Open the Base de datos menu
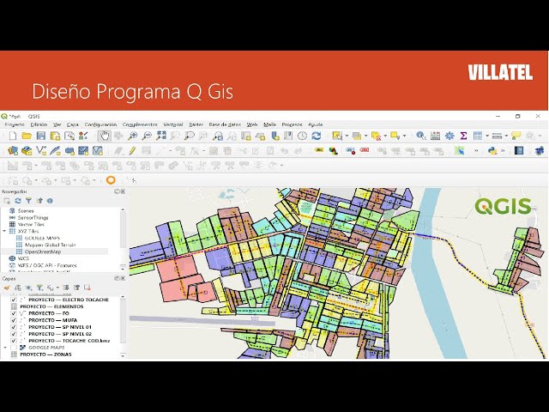This screenshot has width=549, height=412. coord(225,124)
